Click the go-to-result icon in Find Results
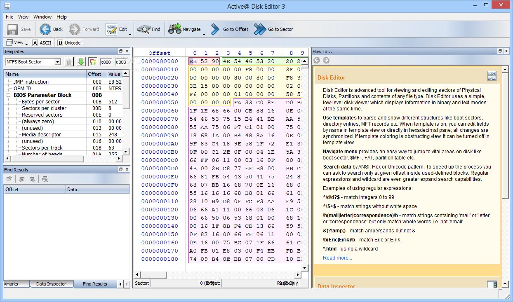513x302 pixels. [9, 179]
